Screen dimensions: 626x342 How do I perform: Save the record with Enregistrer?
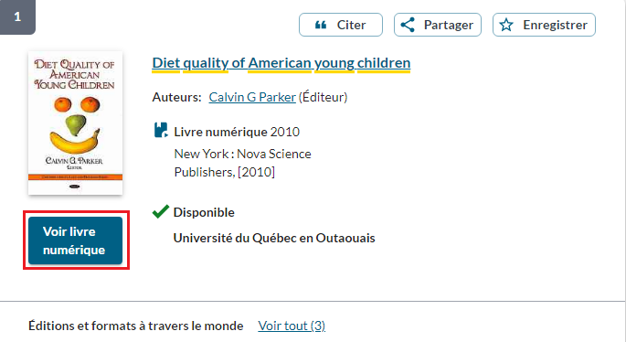(x=544, y=25)
